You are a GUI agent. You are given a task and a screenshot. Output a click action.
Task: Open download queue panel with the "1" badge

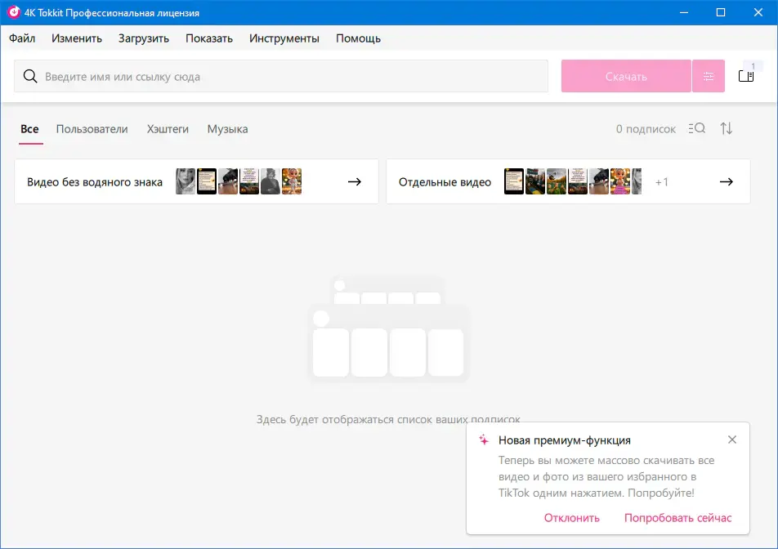746,75
